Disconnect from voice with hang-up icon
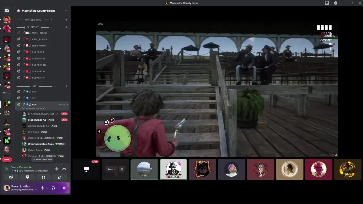 click(64, 169)
